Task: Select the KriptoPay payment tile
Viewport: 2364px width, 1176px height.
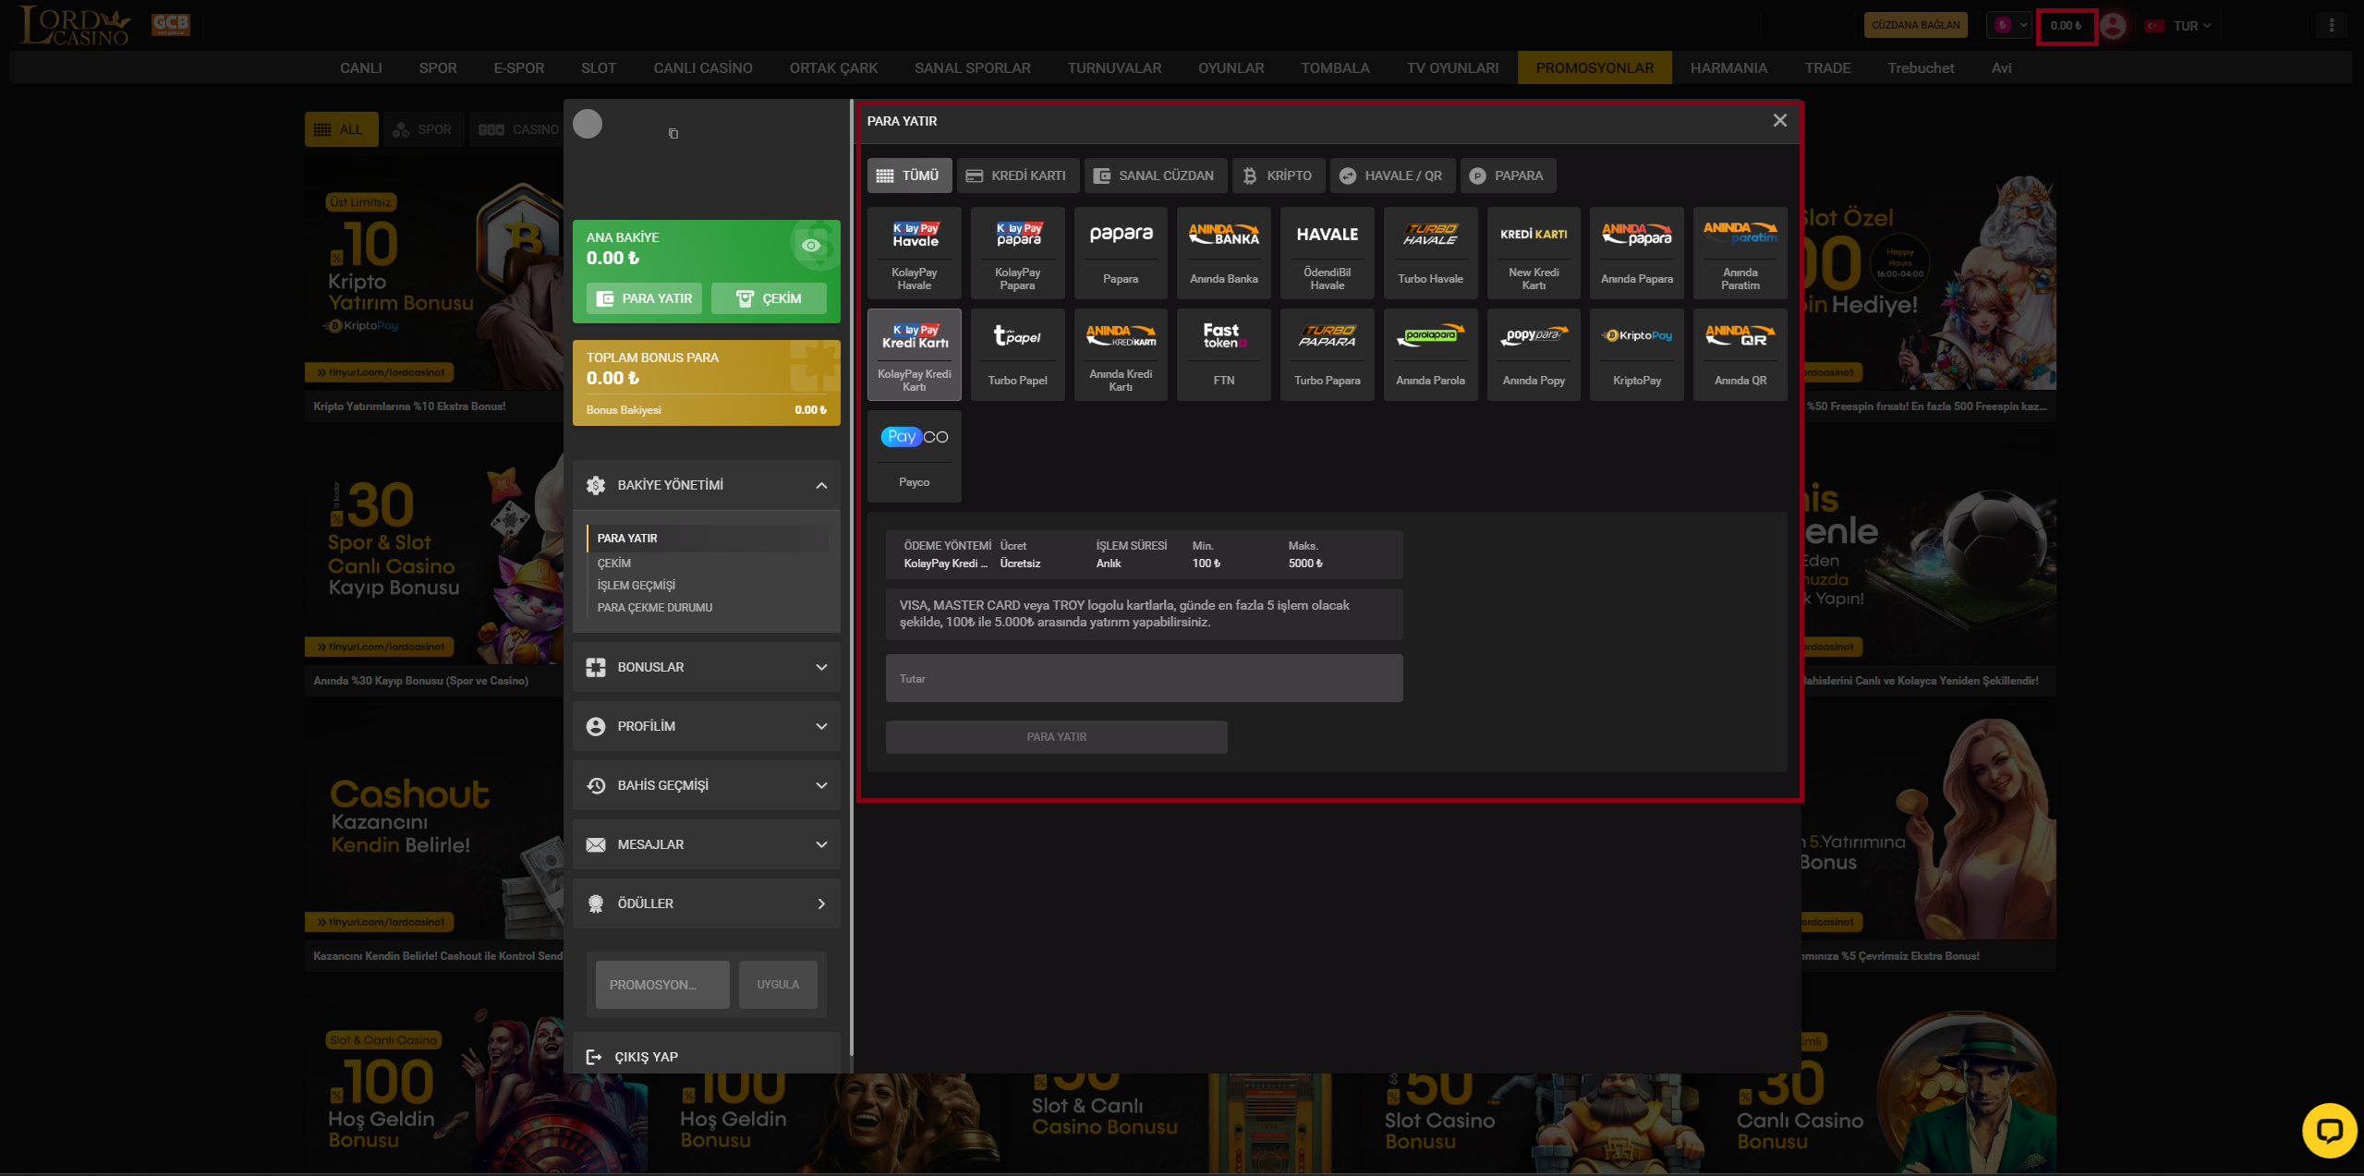Action: [1637, 355]
